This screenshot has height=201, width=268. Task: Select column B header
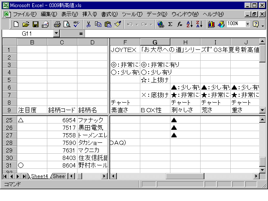point(32,42)
